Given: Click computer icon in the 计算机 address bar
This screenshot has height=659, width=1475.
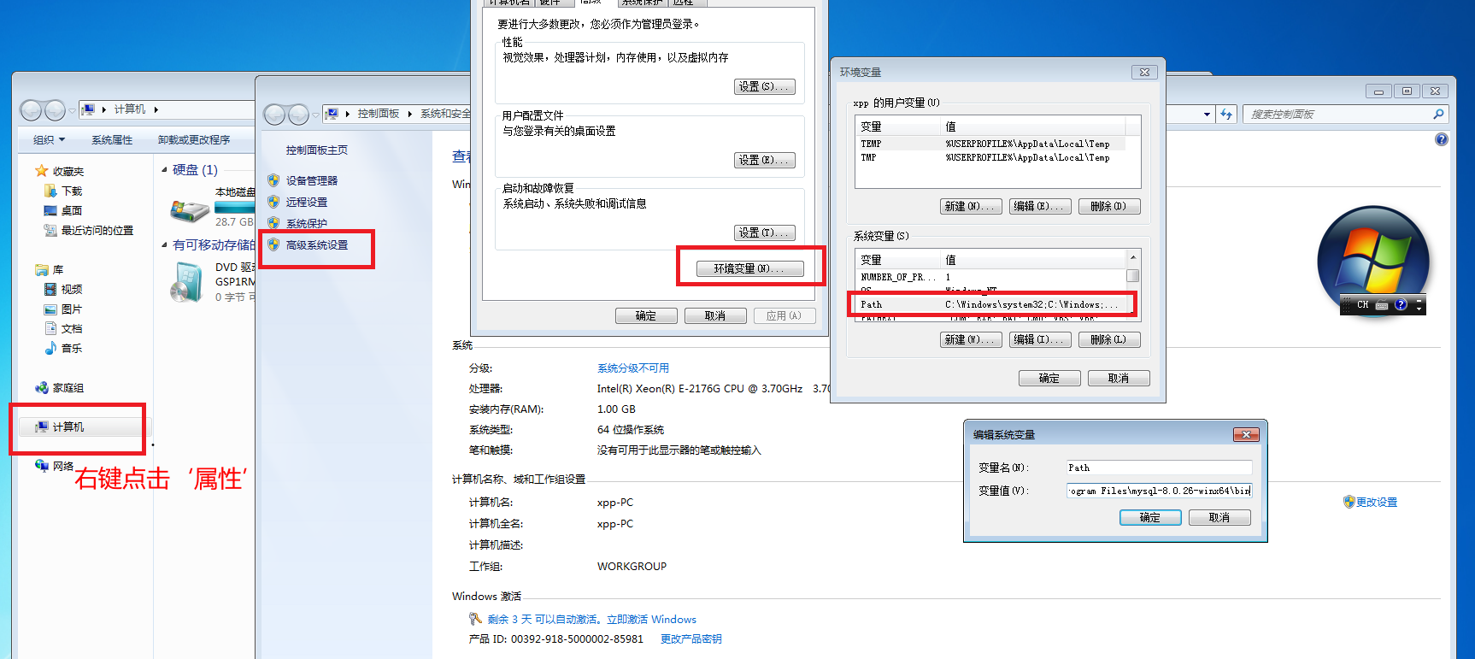Looking at the screenshot, I should [x=88, y=109].
